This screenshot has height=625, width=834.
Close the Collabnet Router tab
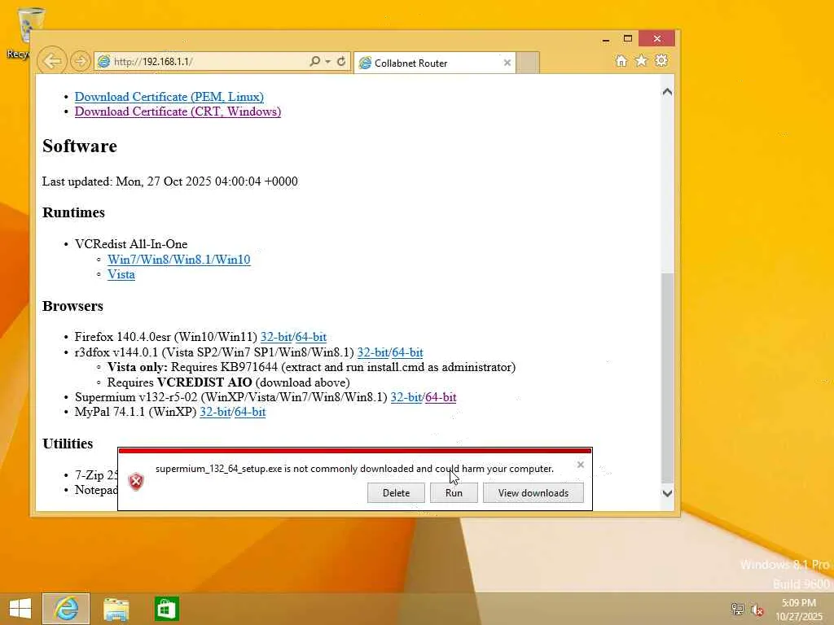coord(507,63)
